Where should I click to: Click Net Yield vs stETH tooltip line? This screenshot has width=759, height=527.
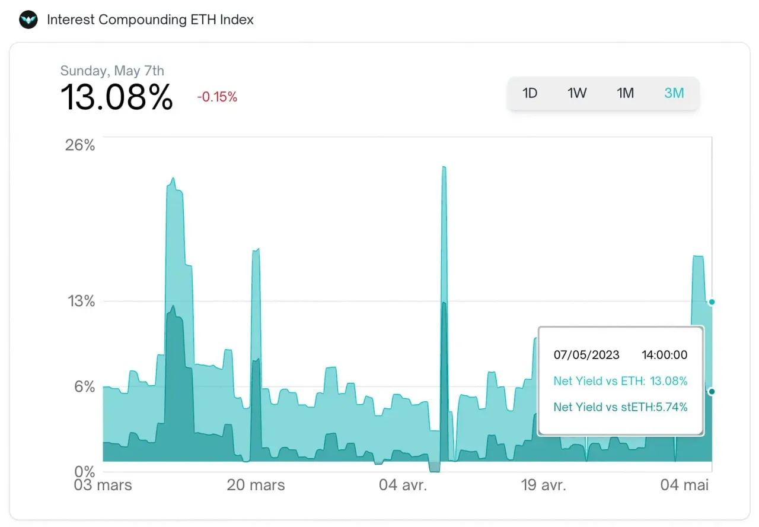pyautogui.click(x=620, y=407)
